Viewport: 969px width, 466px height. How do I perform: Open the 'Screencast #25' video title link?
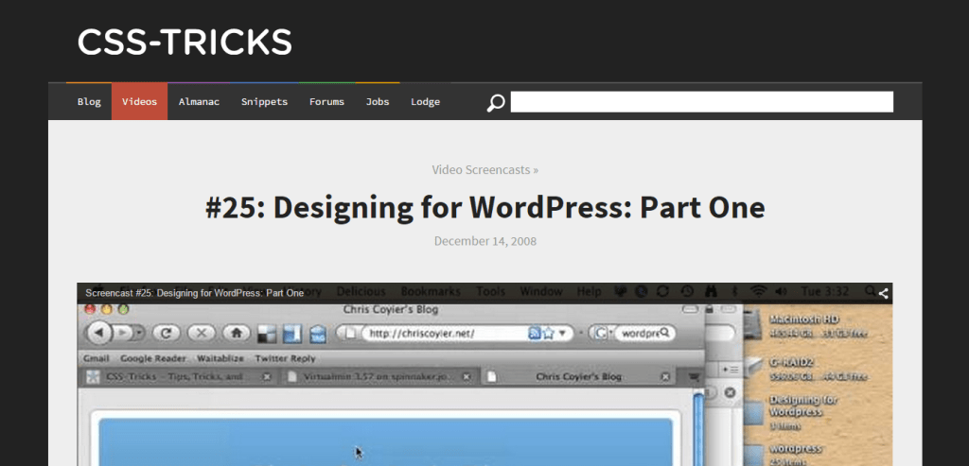195,293
